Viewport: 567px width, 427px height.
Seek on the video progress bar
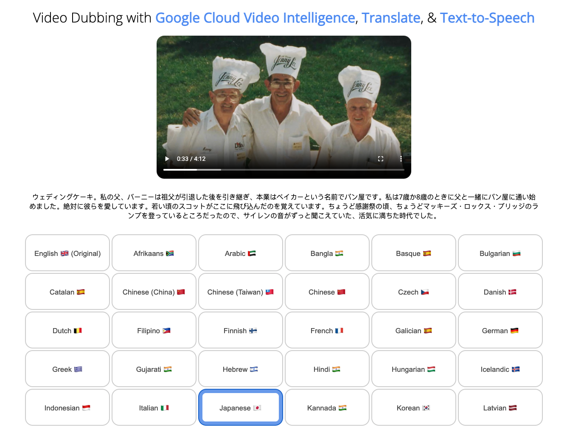[283, 170]
